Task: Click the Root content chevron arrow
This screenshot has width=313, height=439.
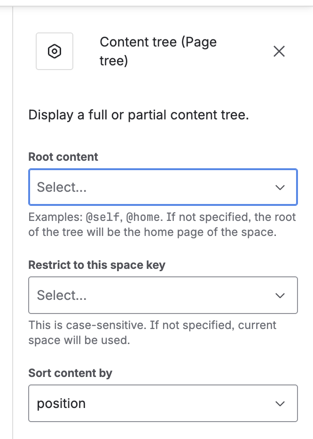Action: [280, 188]
